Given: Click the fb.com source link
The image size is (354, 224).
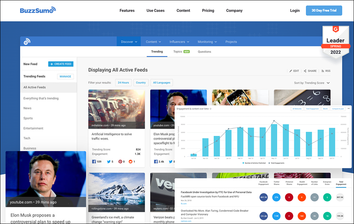Looking at the screenshot, I should [x=183, y=204].
